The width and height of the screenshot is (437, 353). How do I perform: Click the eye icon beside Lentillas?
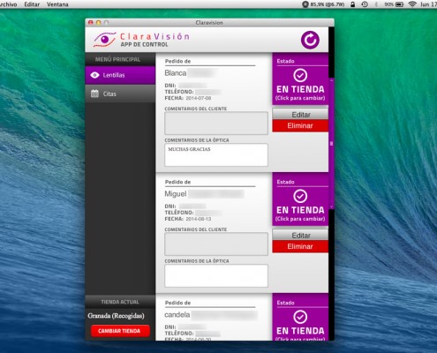(94, 75)
